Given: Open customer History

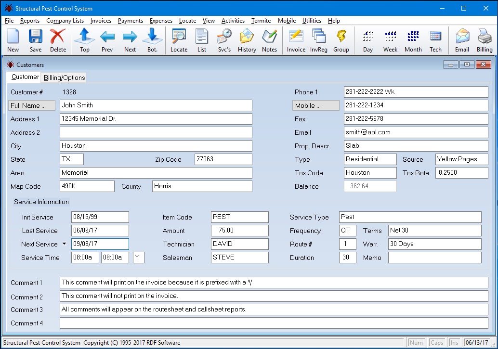Looking at the screenshot, I should coord(247,40).
